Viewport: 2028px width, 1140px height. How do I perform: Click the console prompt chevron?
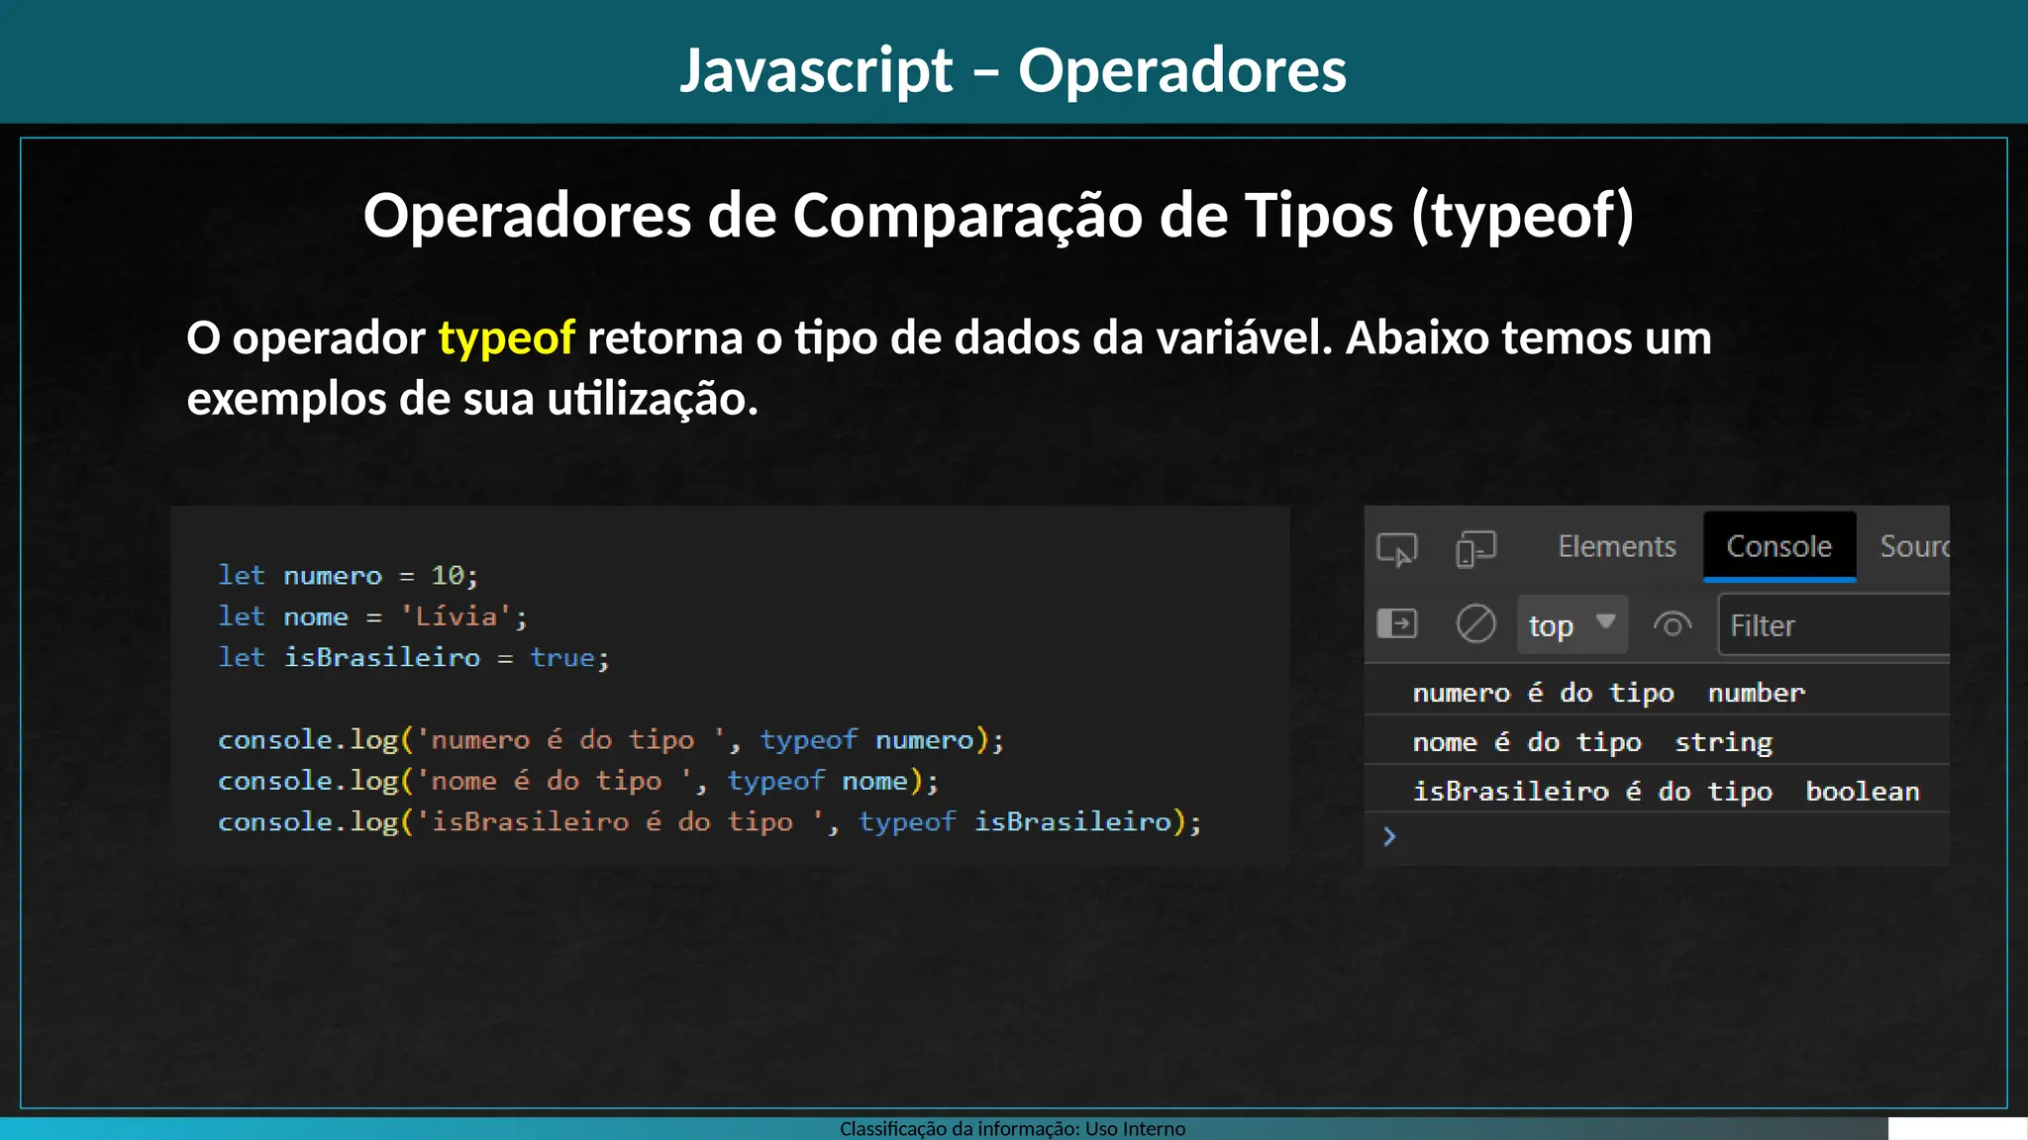click(1389, 837)
